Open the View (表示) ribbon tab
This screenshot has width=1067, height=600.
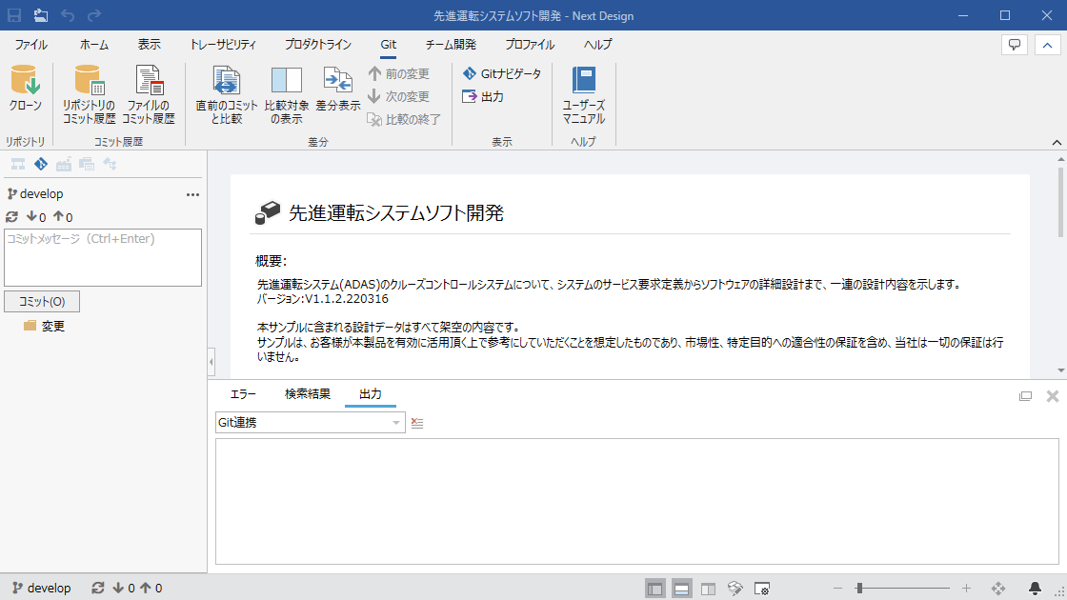click(149, 45)
